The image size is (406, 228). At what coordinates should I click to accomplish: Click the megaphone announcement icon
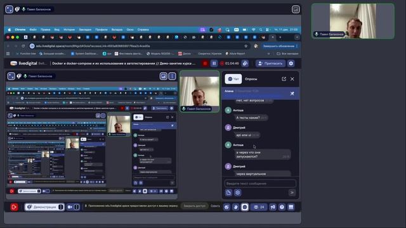[273, 207]
